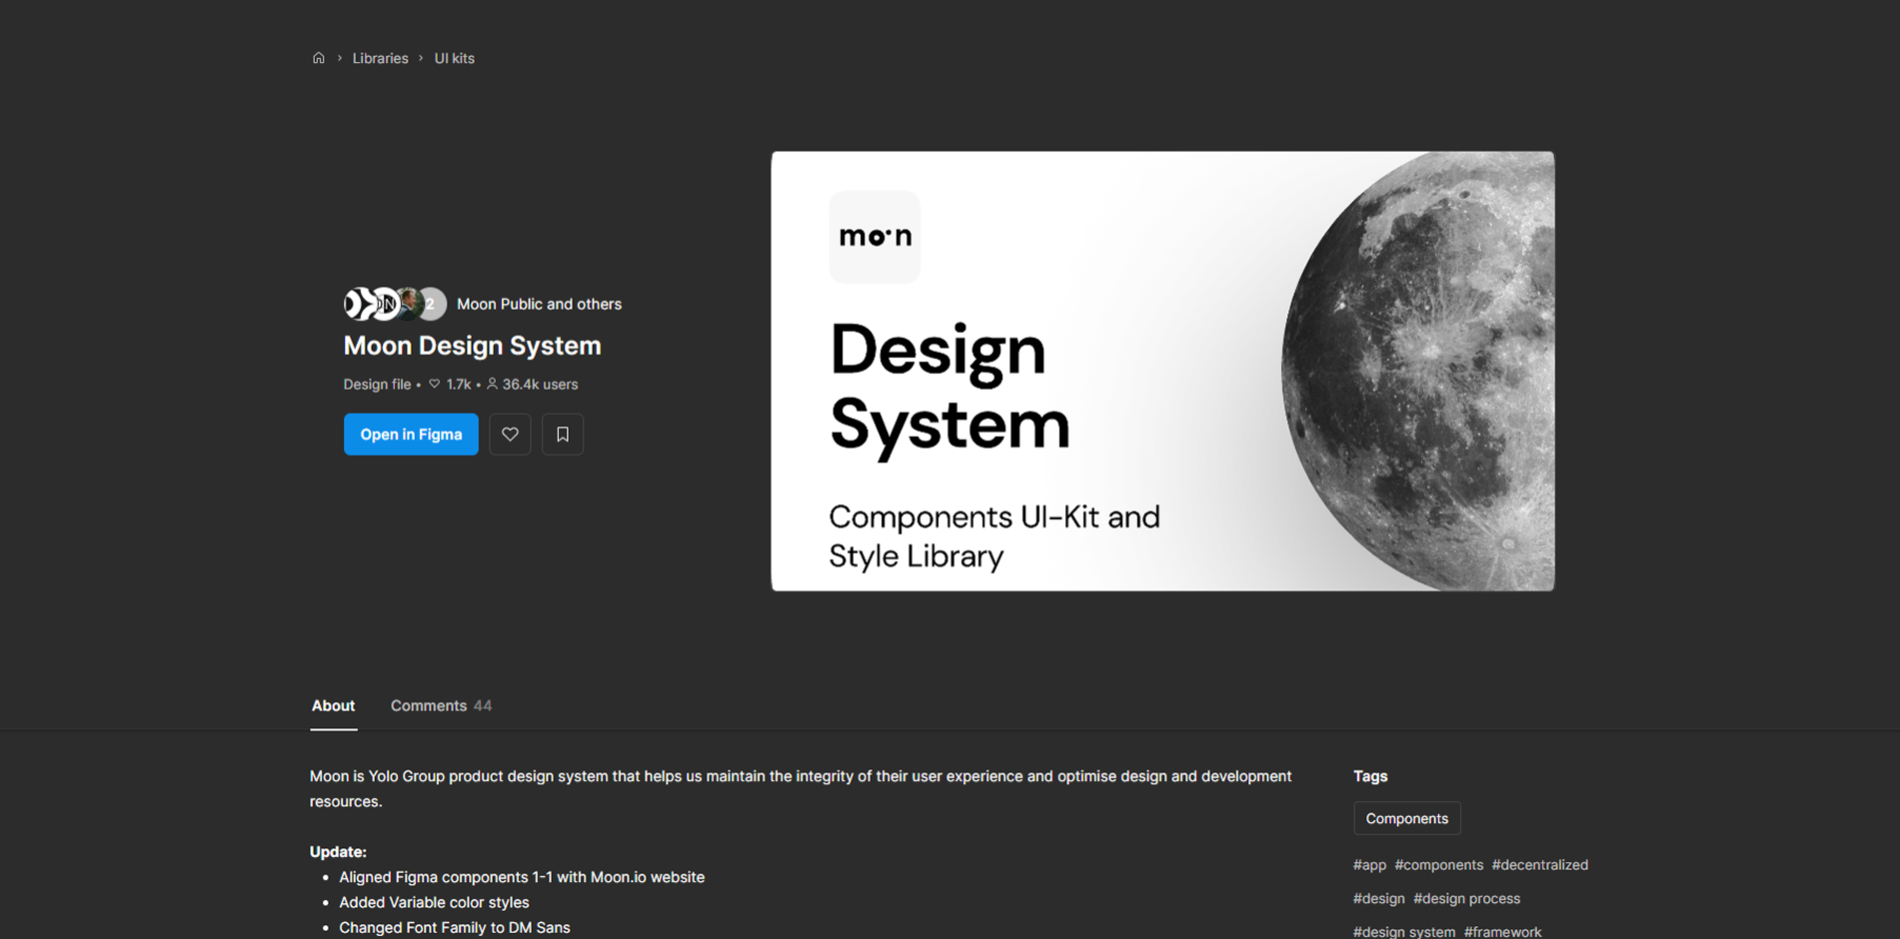This screenshot has width=1900, height=939.
Task: Save the file with bookmark icon
Action: (563, 435)
